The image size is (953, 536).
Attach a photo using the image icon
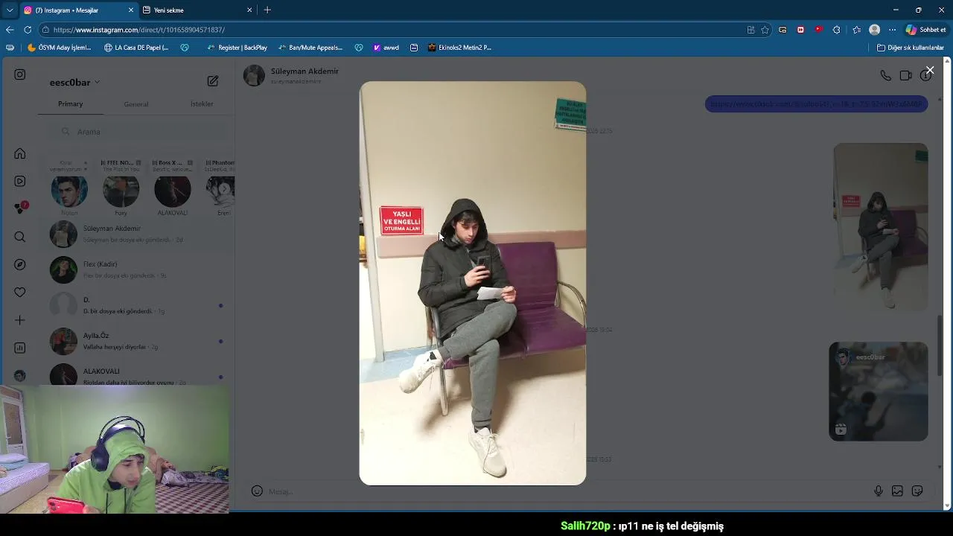[x=898, y=491]
